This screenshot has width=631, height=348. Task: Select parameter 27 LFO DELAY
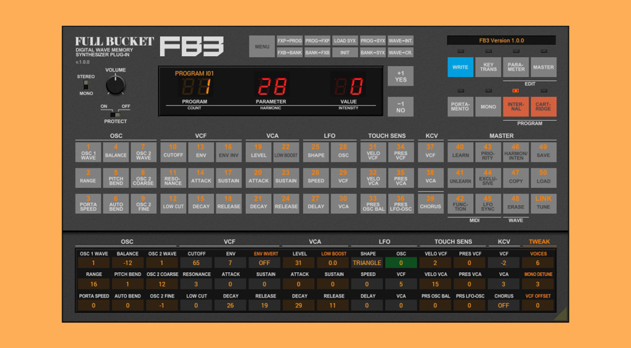click(316, 204)
